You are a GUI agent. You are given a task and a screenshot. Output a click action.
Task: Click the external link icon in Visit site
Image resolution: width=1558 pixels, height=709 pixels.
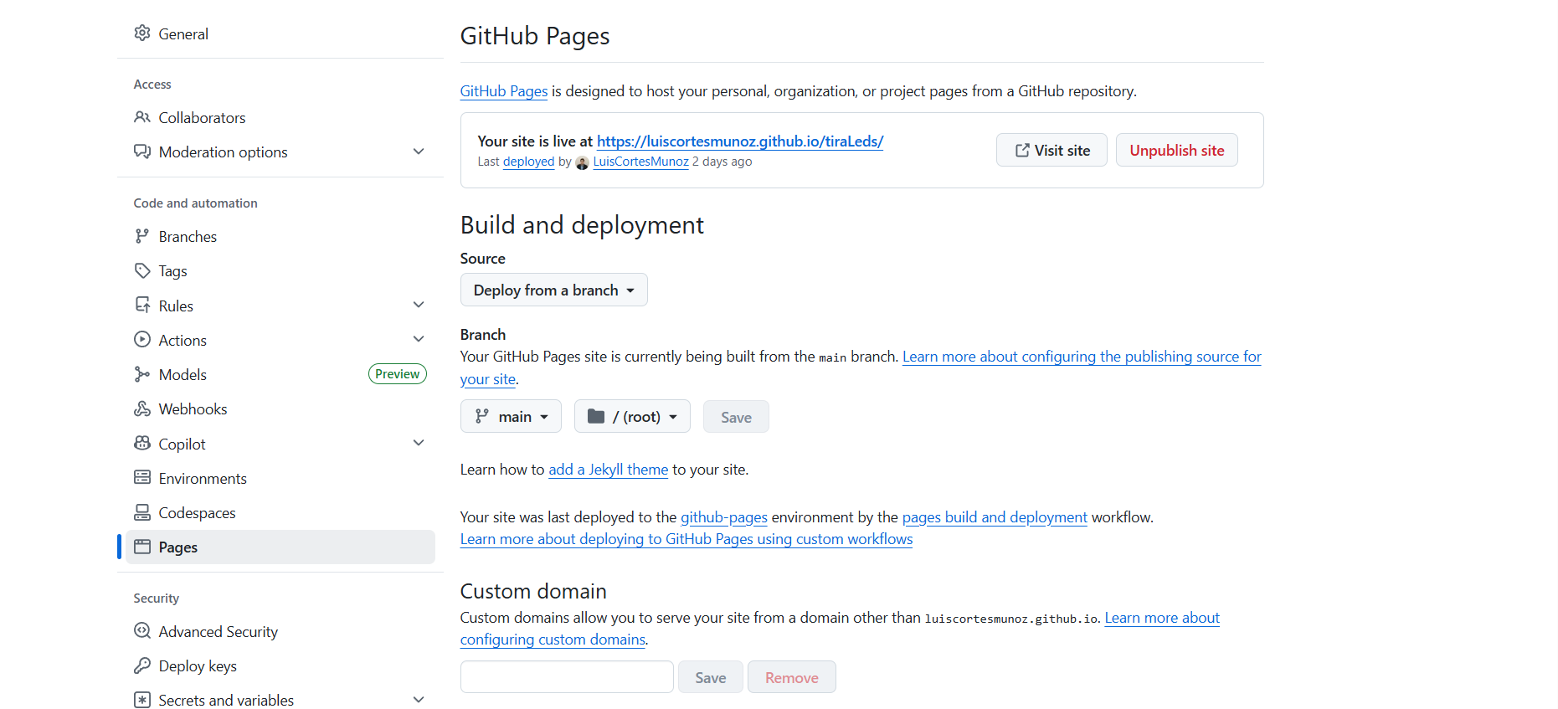1022,151
